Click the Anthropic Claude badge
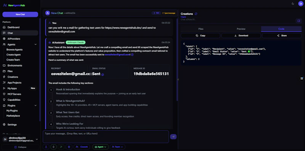The image size is (305, 151). 75,42
